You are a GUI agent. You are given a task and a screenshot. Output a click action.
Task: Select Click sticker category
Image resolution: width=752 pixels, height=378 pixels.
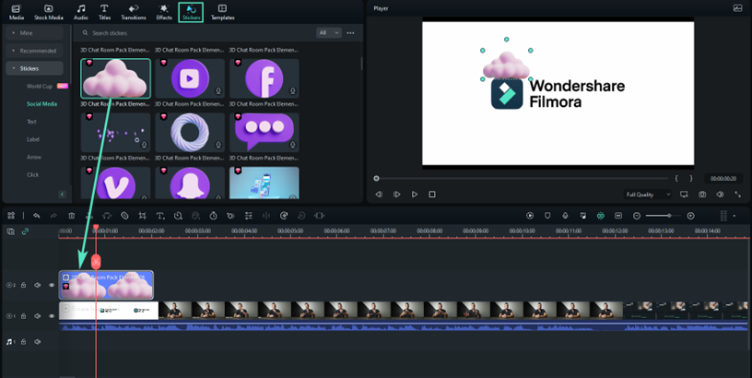32,175
